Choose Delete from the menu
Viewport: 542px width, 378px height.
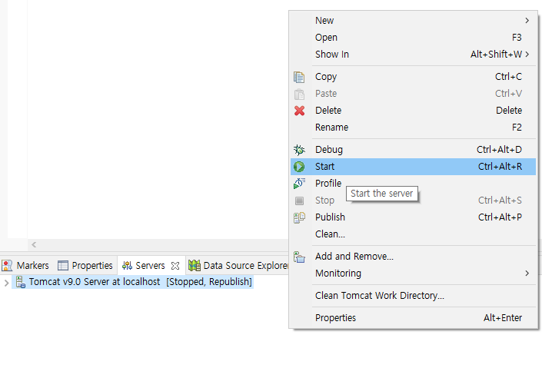point(413,111)
